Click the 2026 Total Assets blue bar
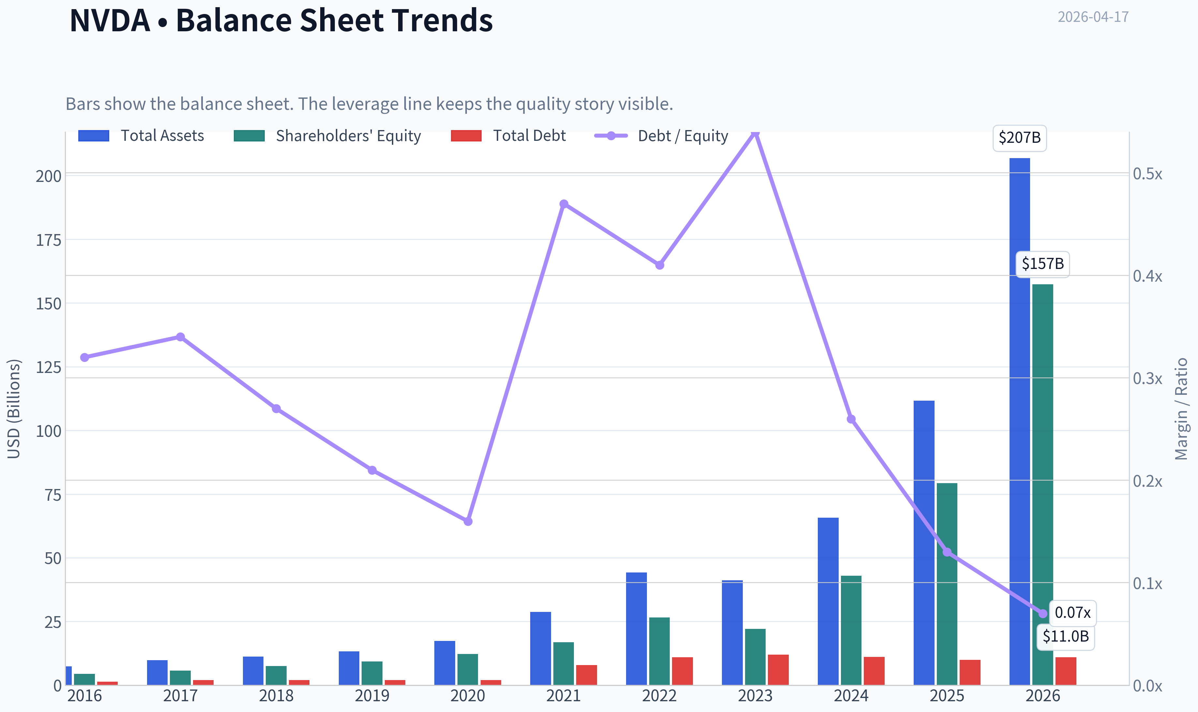The width and height of the screenshot is (1198, 712). [x=1020, y=421]
